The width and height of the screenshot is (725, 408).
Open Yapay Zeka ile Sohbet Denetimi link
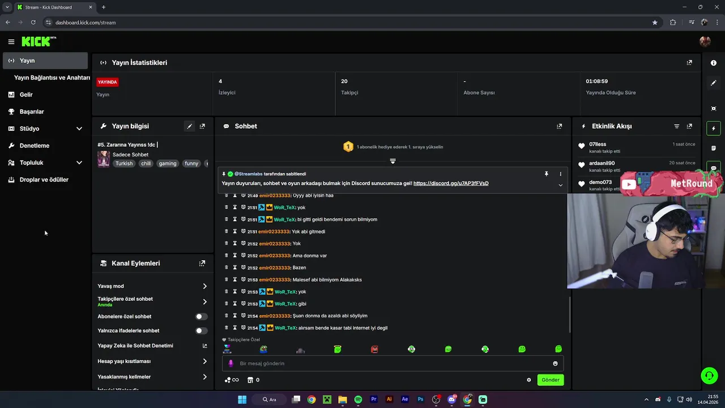153,346
